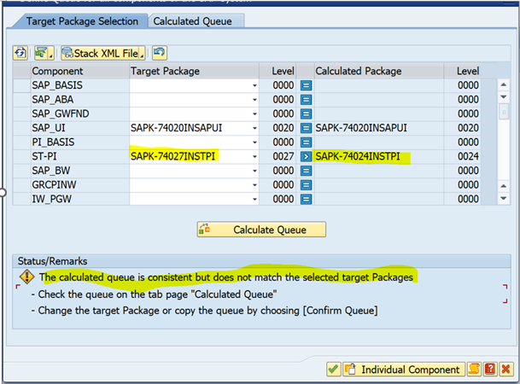
Task: Click the greater-than icon in ST-PI row
Action: 306,156
